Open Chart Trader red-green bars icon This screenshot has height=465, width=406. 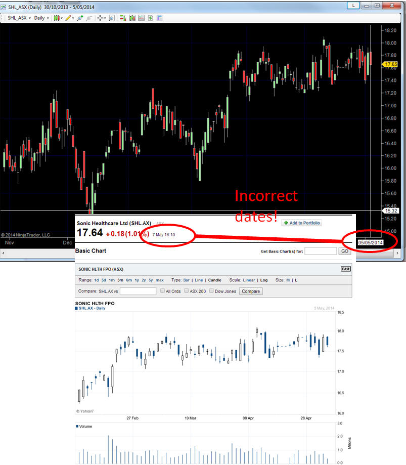click(x=123, y=18)
